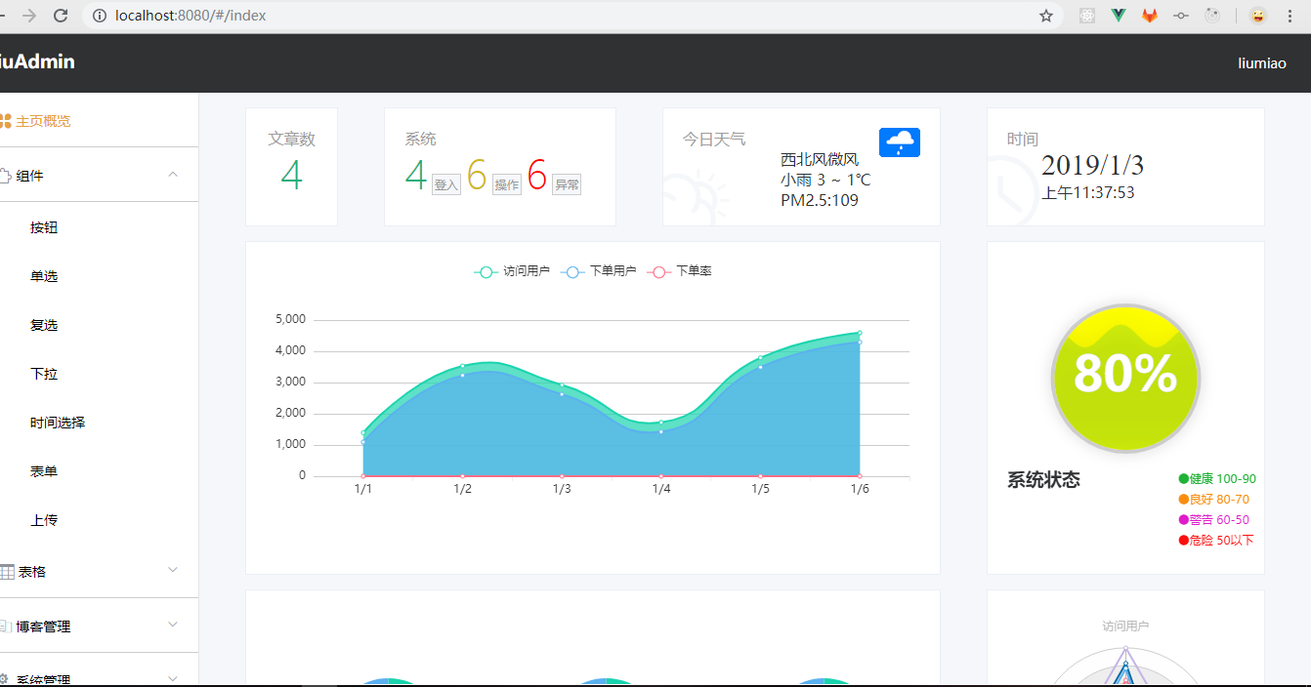
Task: Expand the 表格 menu chevron
Action: click(x=173, y=569)
